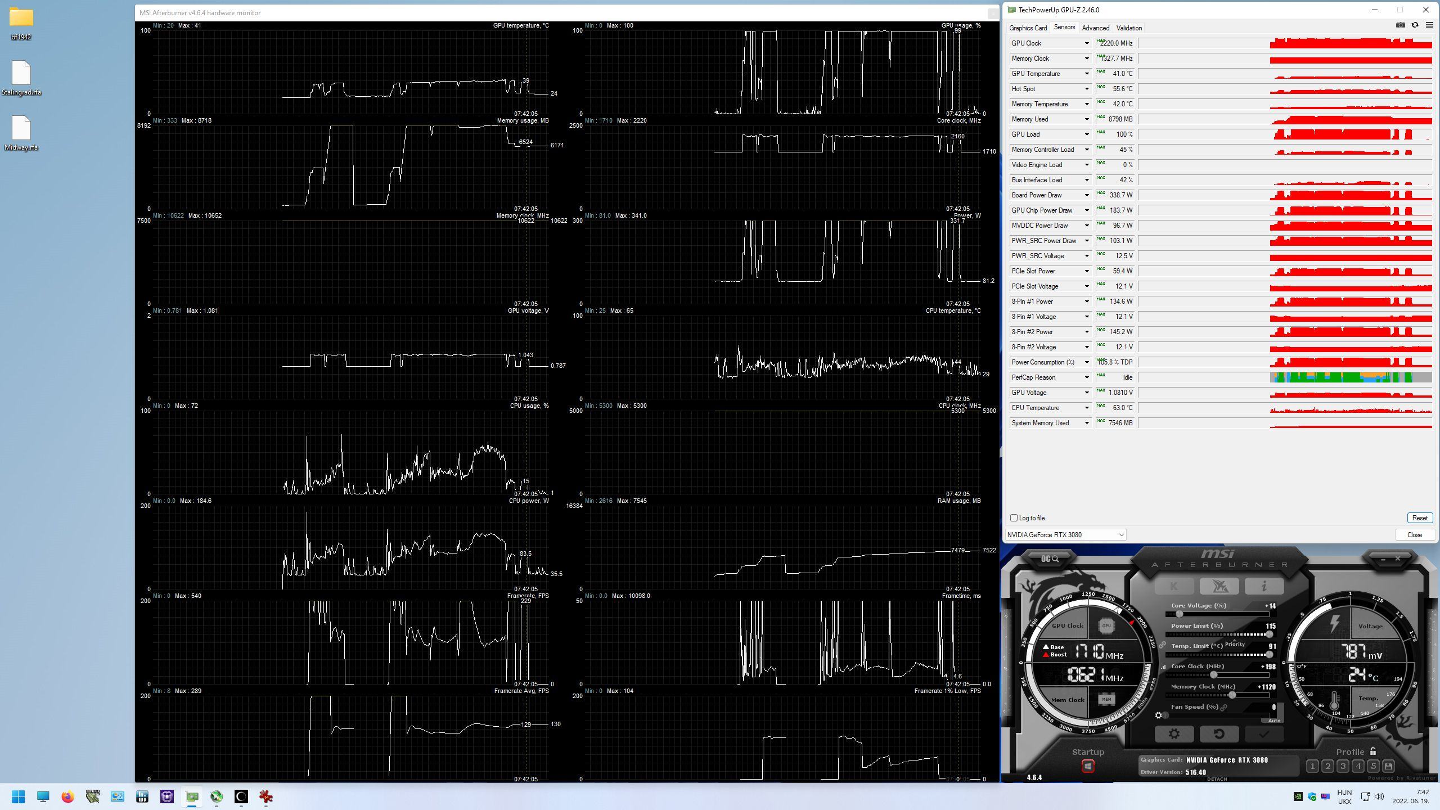Viewport: 1440px width, 810px height.
Task: Select profile slot 5 in Afterburner
Action: (1373, 766)
